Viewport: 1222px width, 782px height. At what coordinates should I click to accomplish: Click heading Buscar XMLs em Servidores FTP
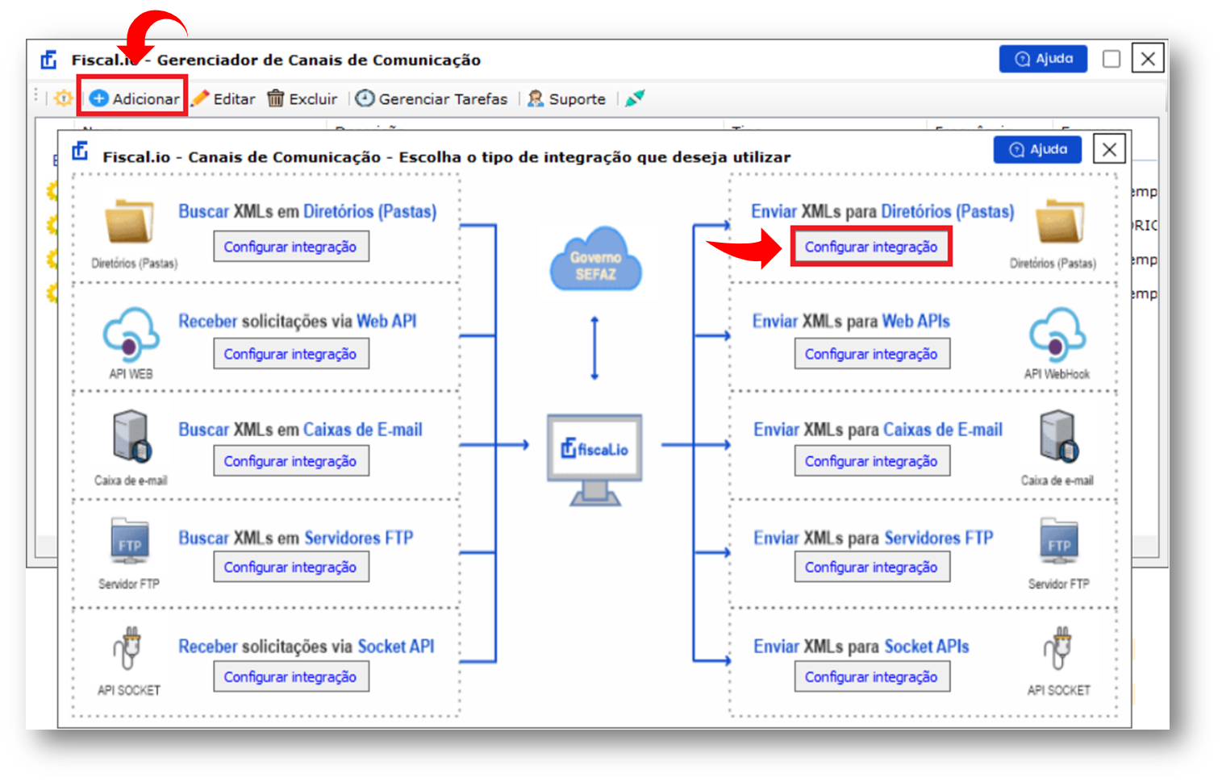pos(296,538)
